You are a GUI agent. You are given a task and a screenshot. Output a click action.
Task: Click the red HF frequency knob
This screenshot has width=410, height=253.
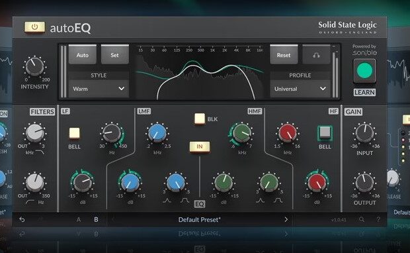click(288, 133)
